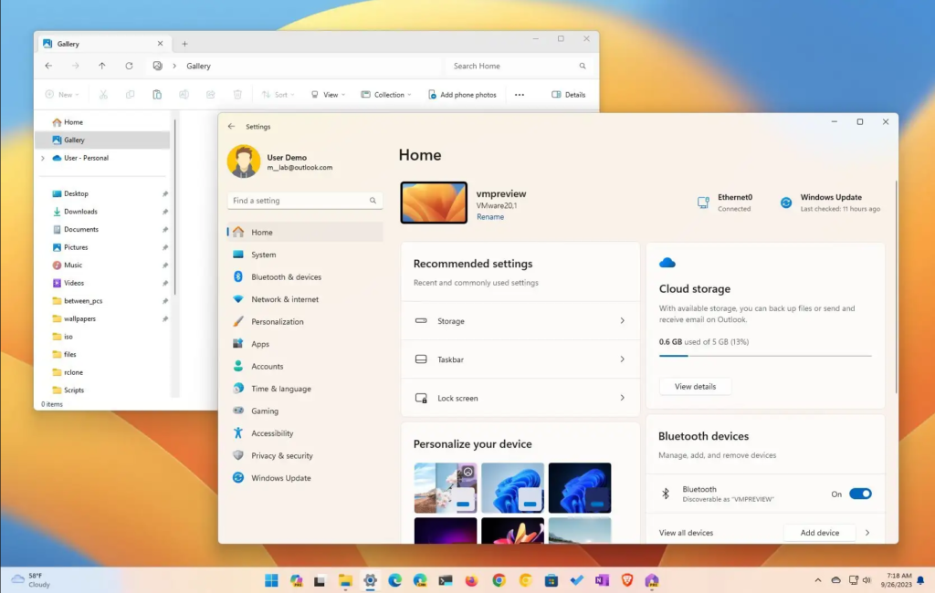Click the Copy icon in File Explorer toolbar

coord(130,95)
